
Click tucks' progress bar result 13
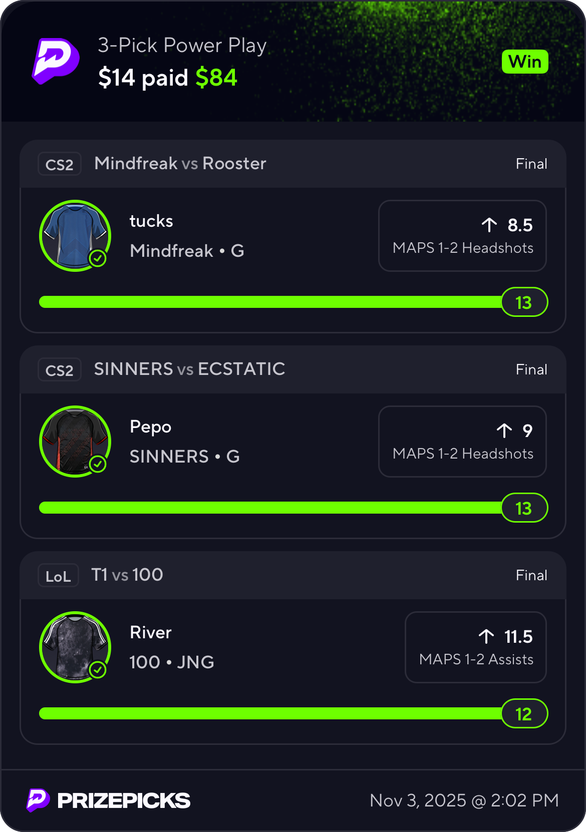pos(524,302)
